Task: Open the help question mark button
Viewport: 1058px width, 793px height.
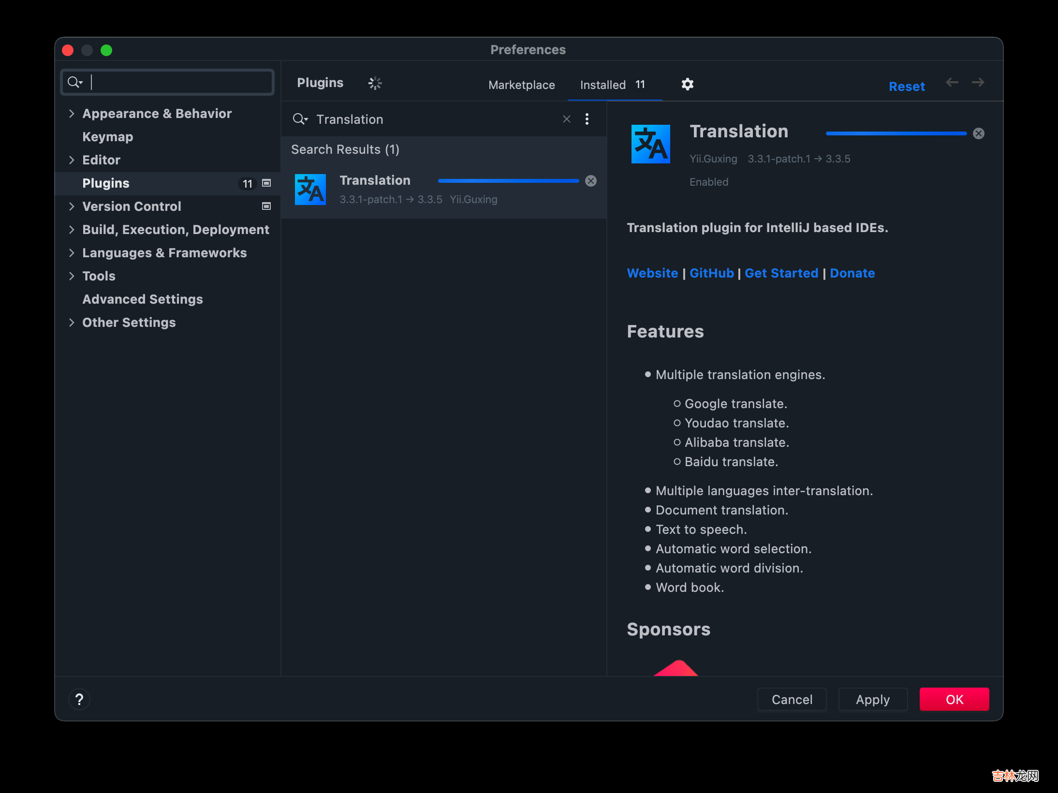Action: click(x=79, y=699)
